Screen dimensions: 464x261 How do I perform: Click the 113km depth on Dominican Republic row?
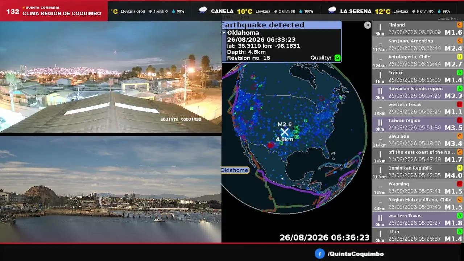pos(380,177)
